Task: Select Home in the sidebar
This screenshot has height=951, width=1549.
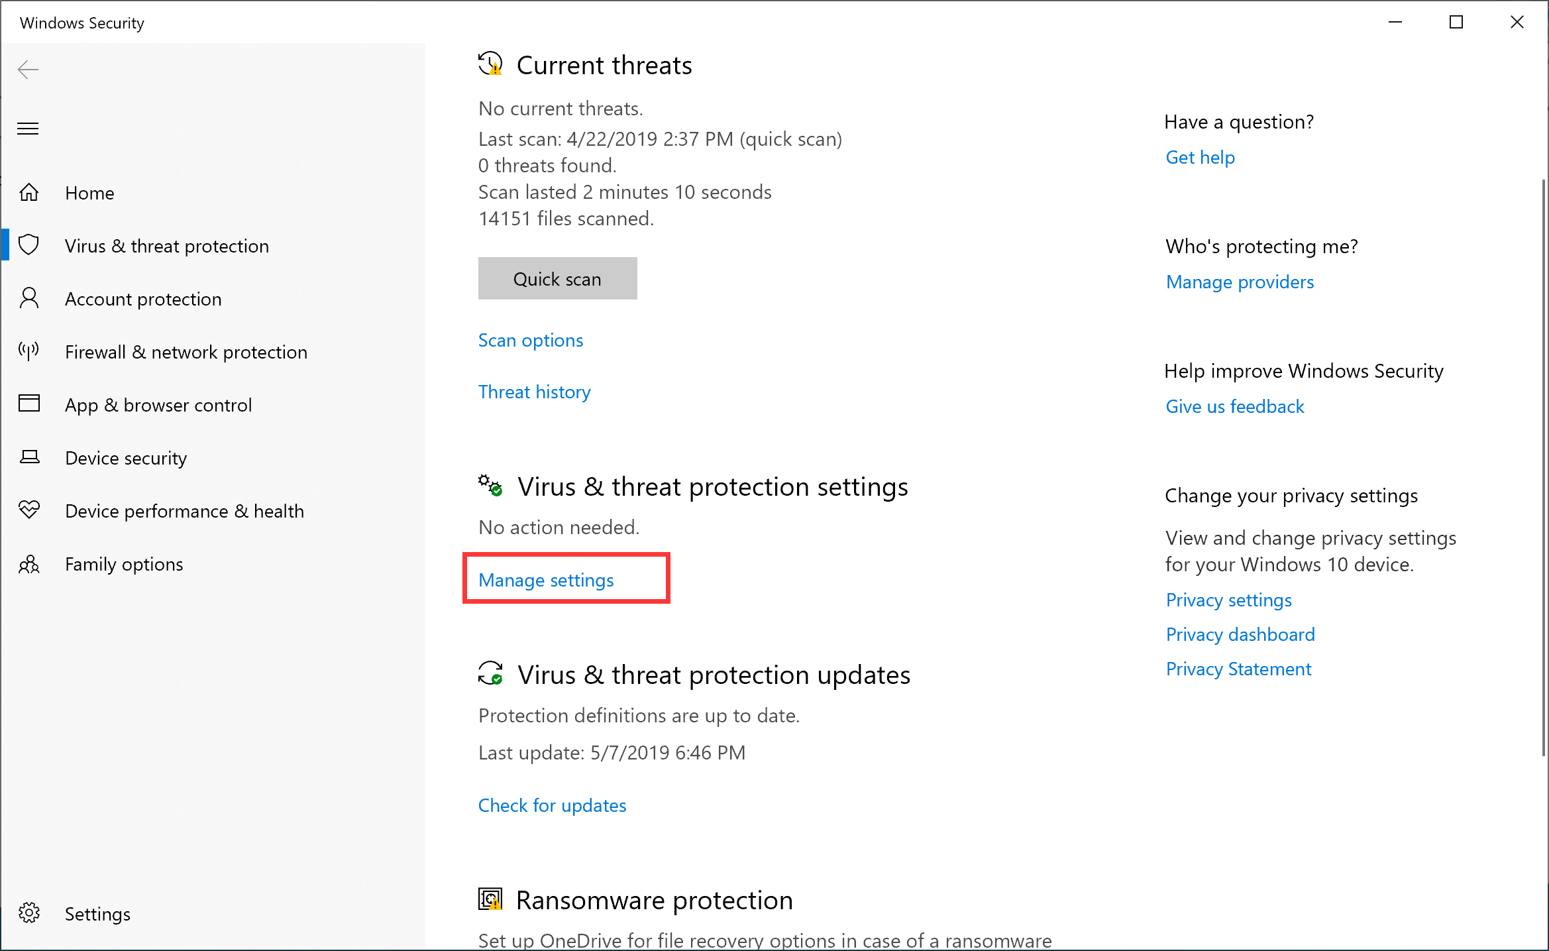Action: 89,193
